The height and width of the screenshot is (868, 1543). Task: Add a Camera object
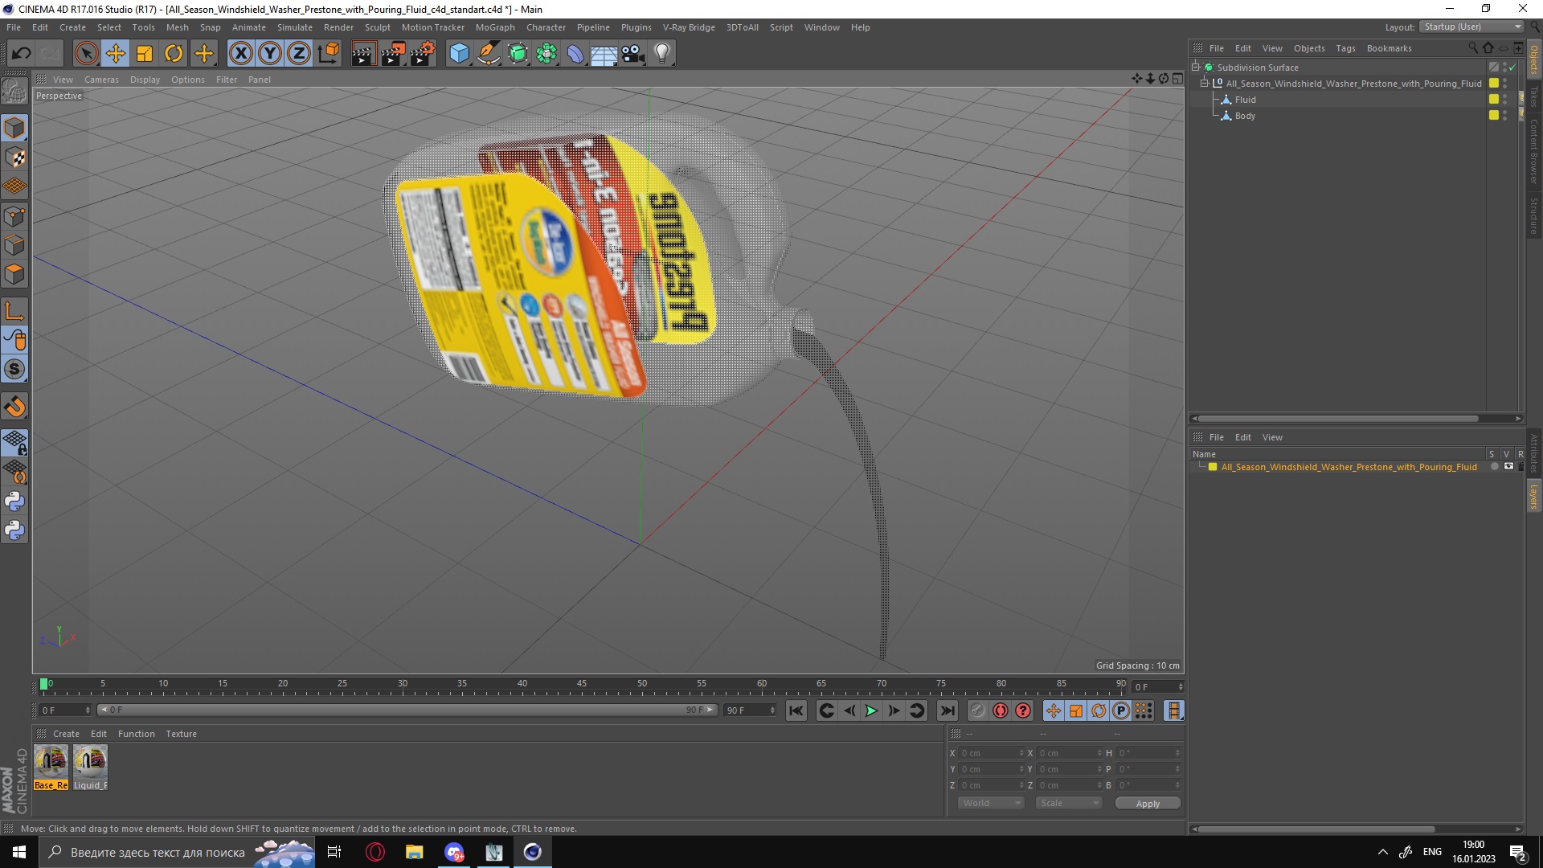tap(633, 54)
